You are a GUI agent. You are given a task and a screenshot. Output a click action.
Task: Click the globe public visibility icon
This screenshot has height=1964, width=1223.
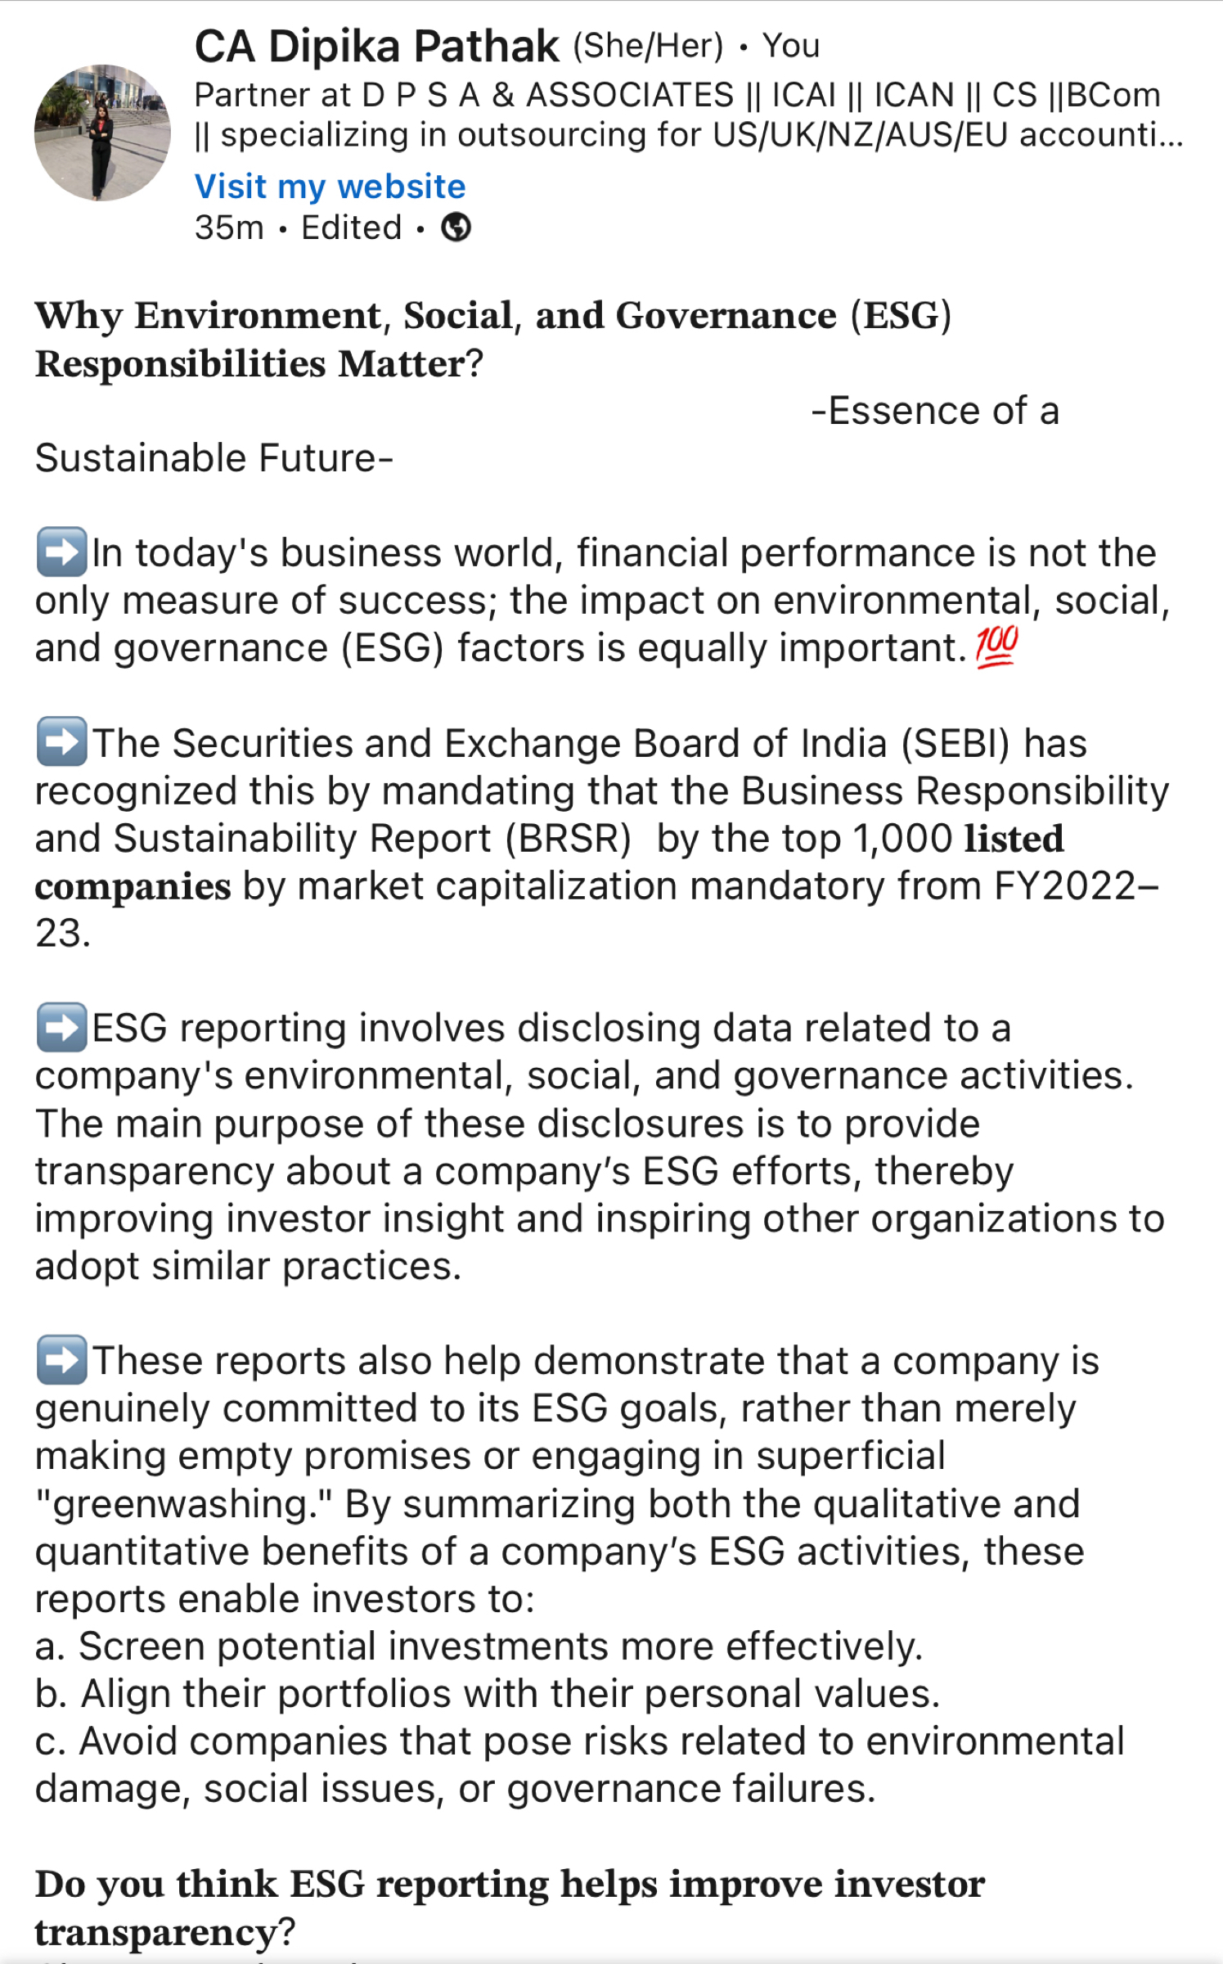point(456,227)
